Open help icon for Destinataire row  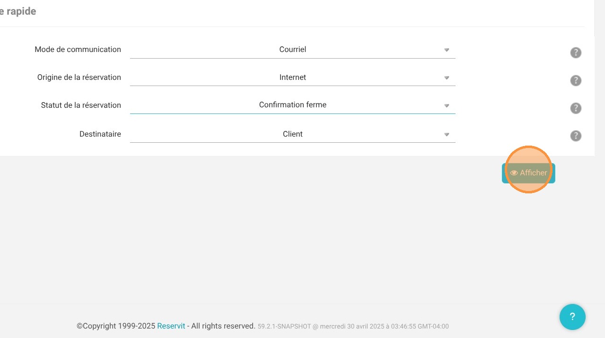[x=575, y=136]
